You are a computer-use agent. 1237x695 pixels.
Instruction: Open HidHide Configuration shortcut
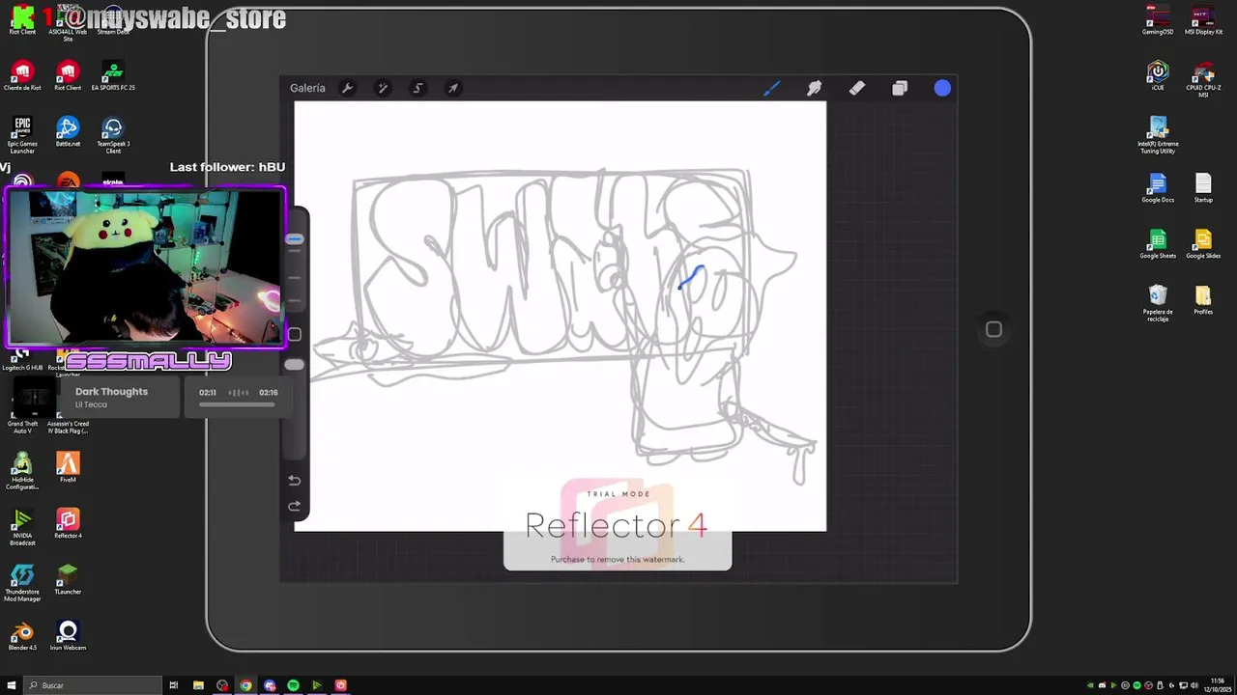pyautogui.click(x=22, y=471)
